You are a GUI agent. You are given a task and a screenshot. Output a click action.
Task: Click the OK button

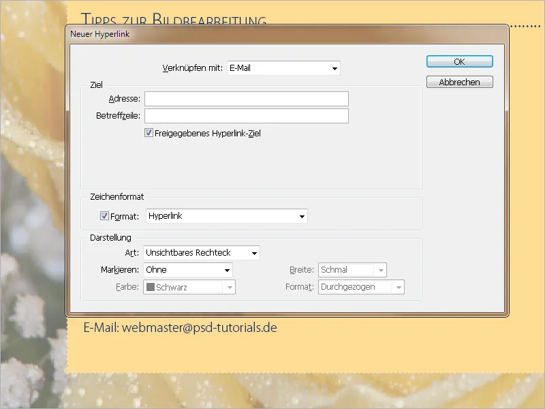[459, 61]
